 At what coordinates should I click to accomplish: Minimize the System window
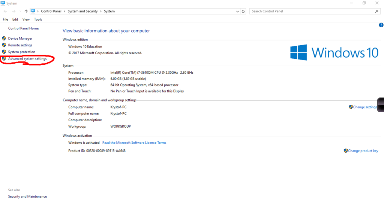[x=351, y=3]
